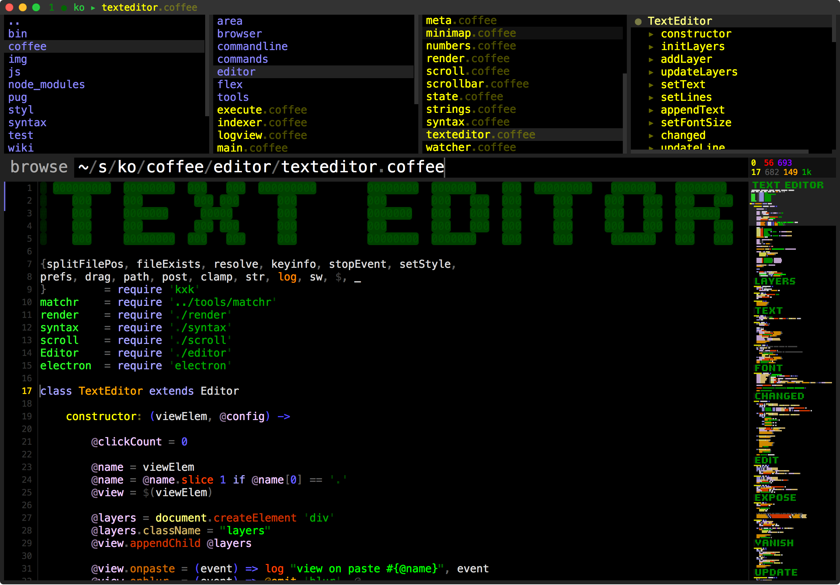Open syntax.coffee file

[x=523, y=122]
